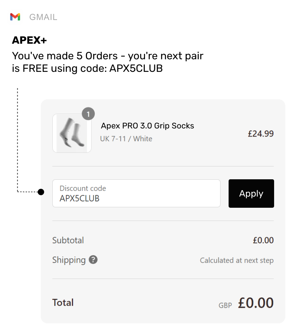This screenshot has width=286, height=324.
Task: Click the large £0.00 total amount
Action: (255, 303)
